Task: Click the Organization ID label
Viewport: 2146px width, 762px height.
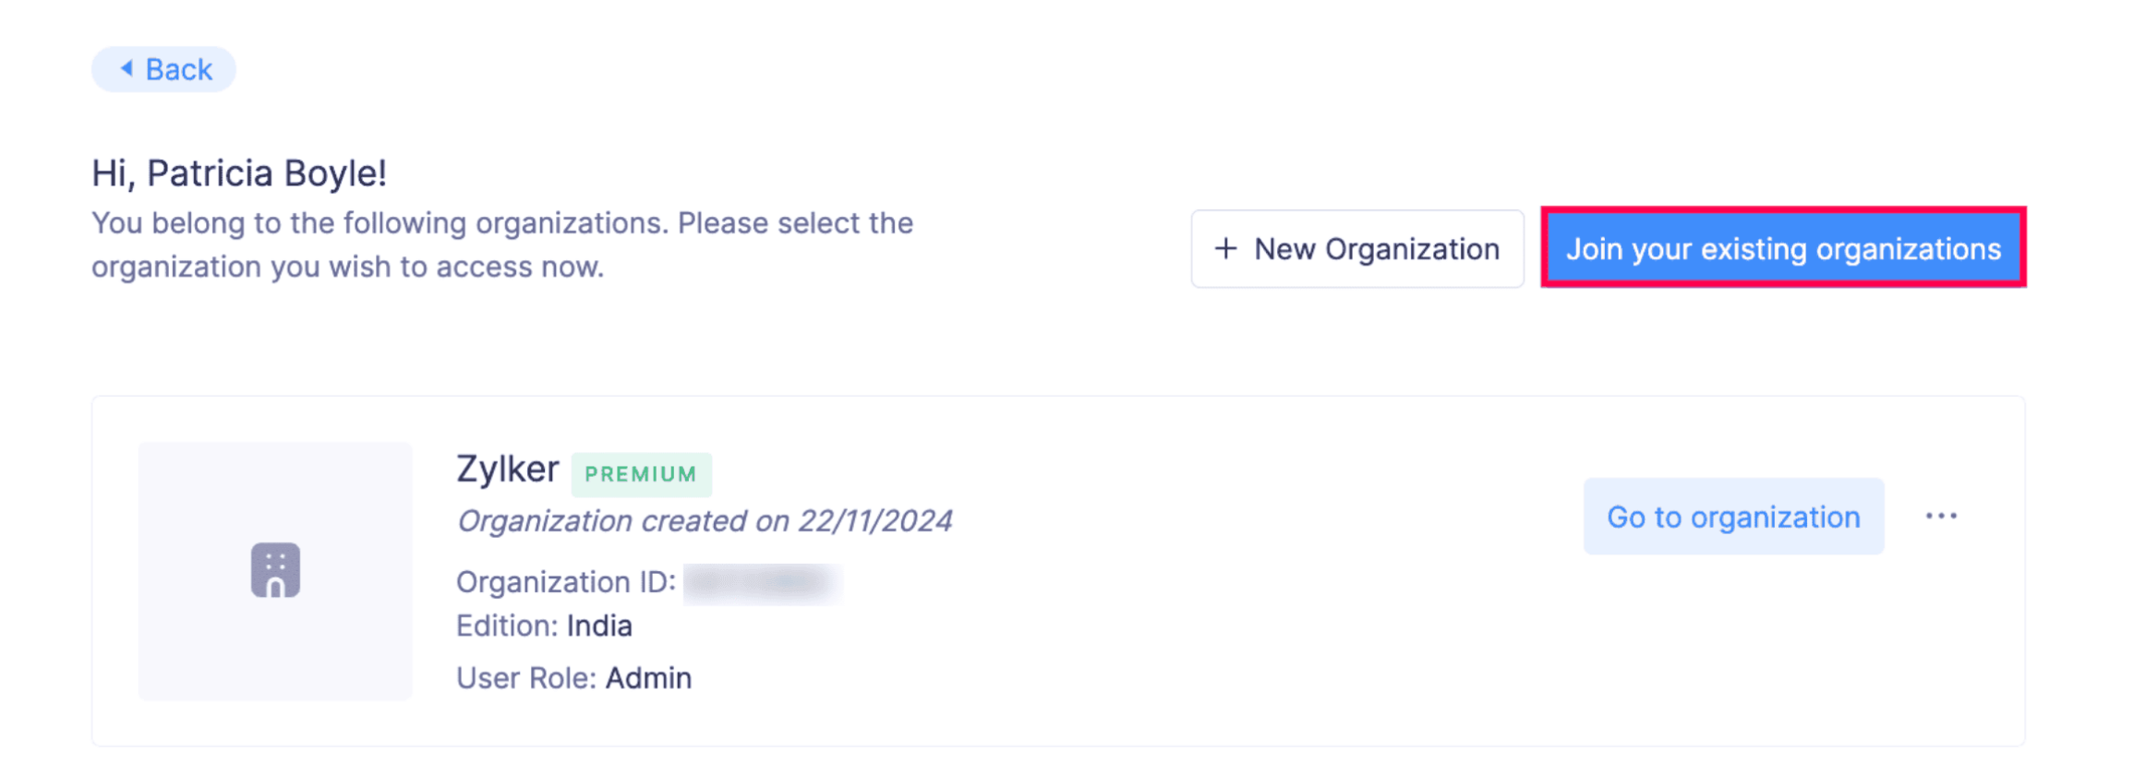Action: (565, 583)
